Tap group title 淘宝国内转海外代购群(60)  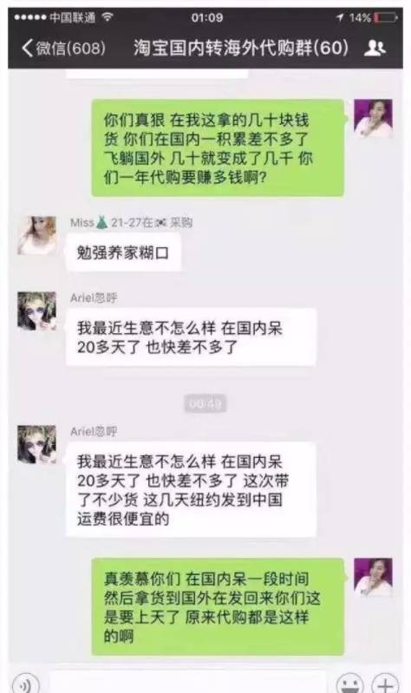coord(241,48)
